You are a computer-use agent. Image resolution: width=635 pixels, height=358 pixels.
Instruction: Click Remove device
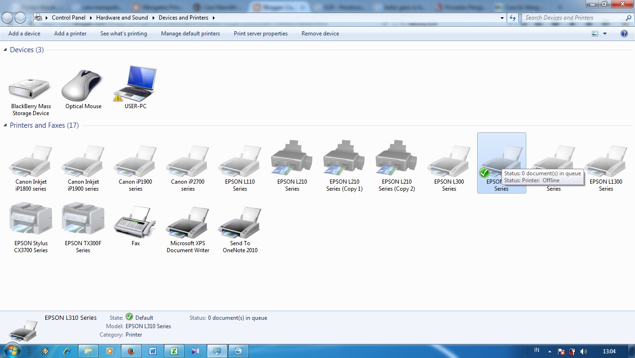pos(320,34)
